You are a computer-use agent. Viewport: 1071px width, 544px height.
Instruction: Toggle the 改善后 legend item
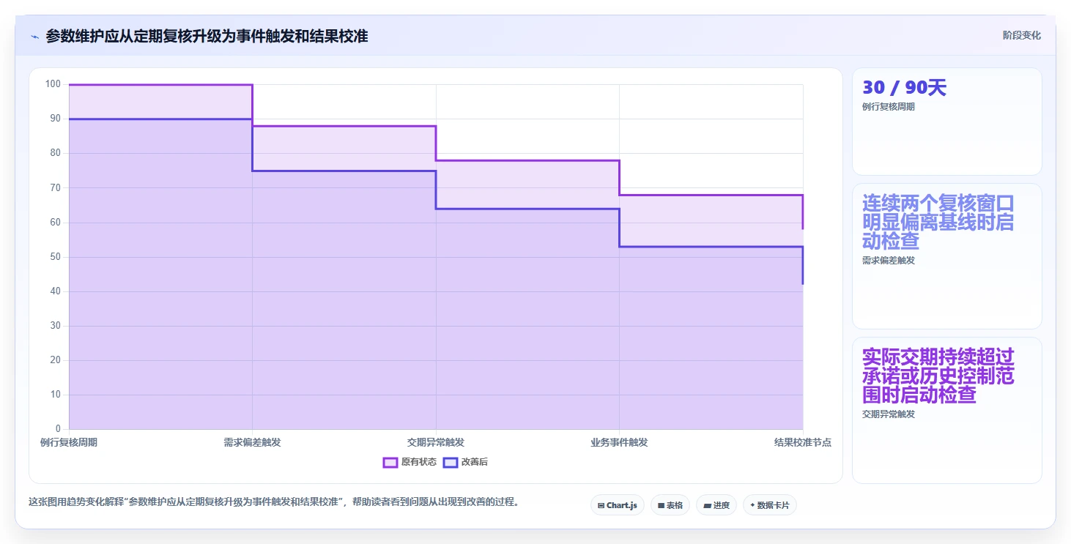[x=465, y=462]
